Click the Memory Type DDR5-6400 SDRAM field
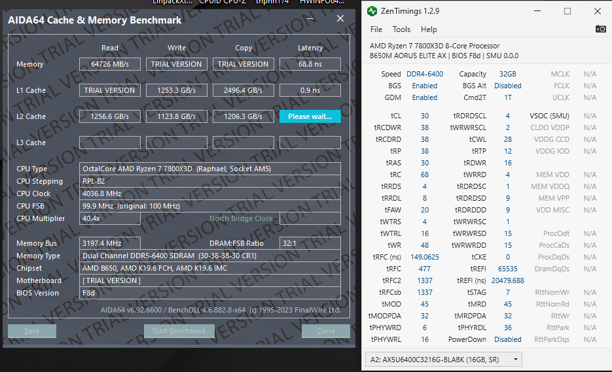Image resolution: width=612 pixels, height=372 pixels. click(210, 256)
